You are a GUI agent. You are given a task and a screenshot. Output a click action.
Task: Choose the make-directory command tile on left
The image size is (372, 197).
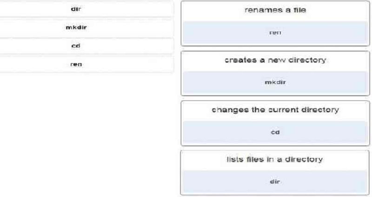coord(76,27)
